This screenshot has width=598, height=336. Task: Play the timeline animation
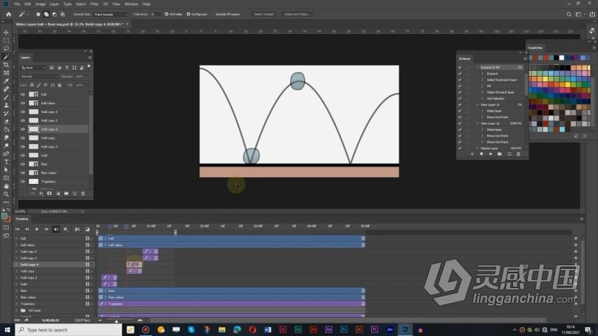point(37,229)
